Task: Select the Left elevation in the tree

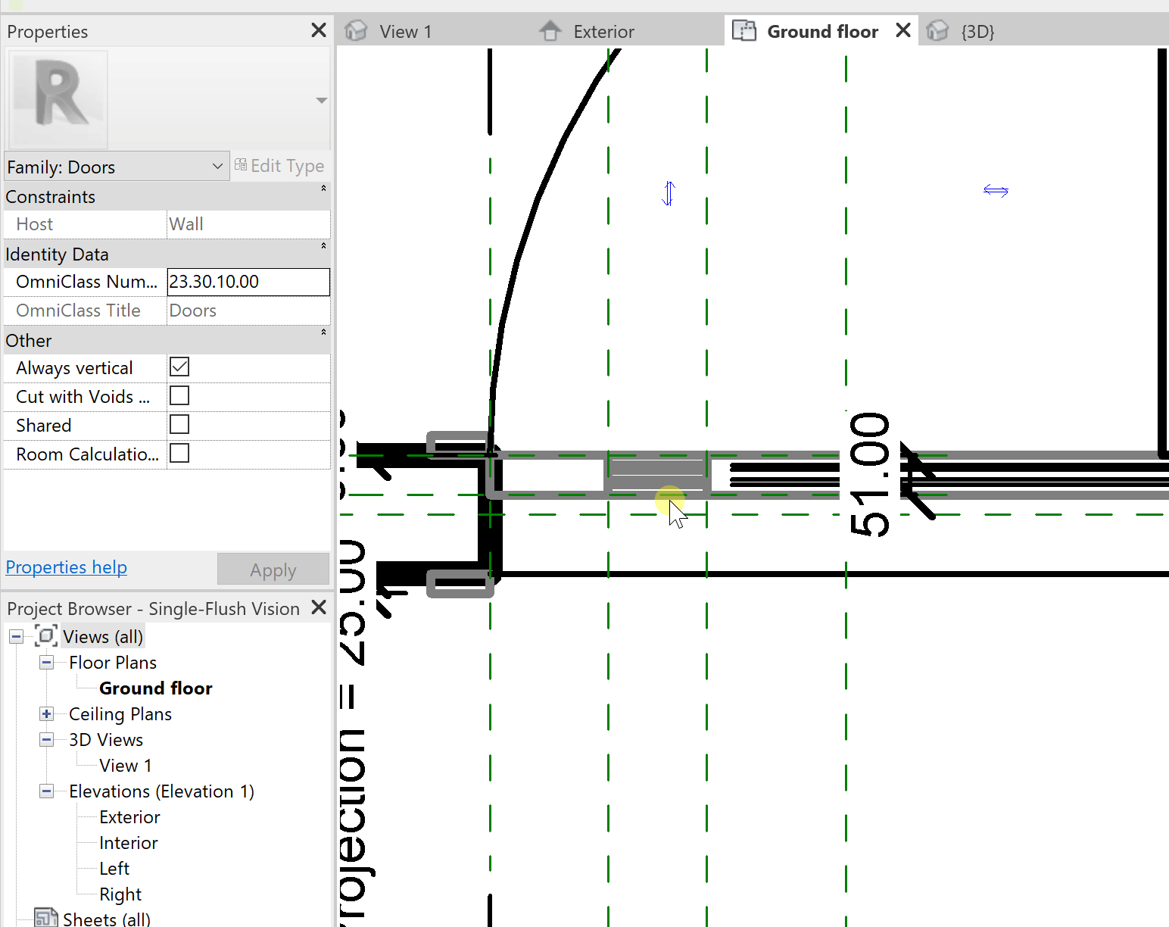Action: 114,869
